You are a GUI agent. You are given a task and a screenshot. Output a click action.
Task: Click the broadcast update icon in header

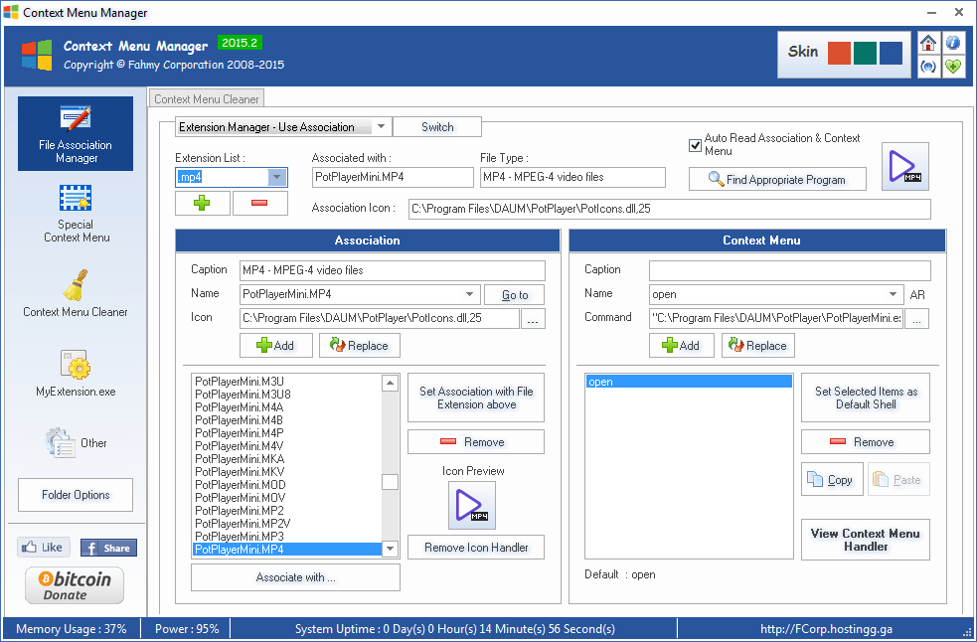[928, 67]
